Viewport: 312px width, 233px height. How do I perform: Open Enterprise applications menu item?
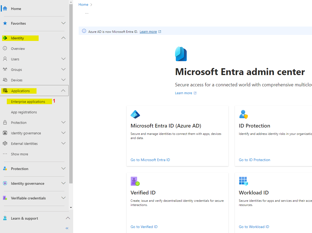pos(28,102)
